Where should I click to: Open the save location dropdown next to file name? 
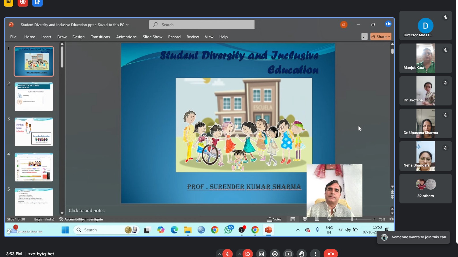[127, 25]
